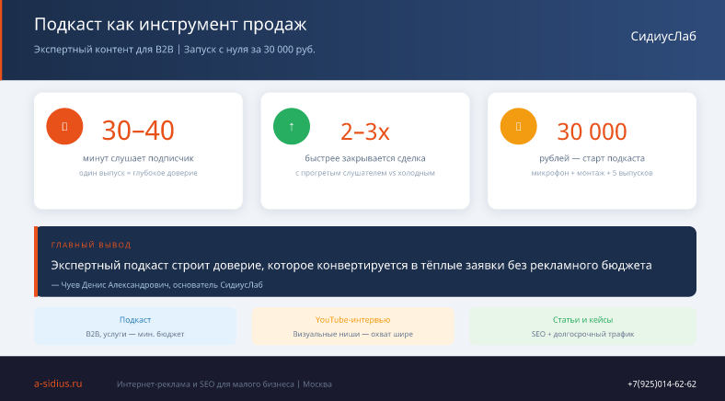Screen dimensions: 725x401
Task: Click the phone number +7(925)014-62-62
Action: (662, 384)
